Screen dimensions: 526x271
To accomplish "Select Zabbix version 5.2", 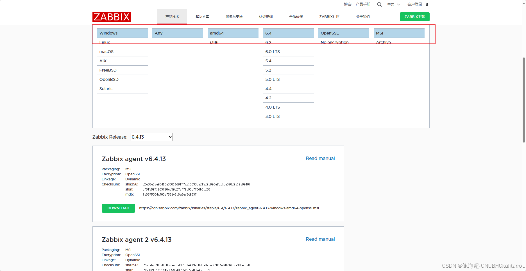I will pos(289,70).
